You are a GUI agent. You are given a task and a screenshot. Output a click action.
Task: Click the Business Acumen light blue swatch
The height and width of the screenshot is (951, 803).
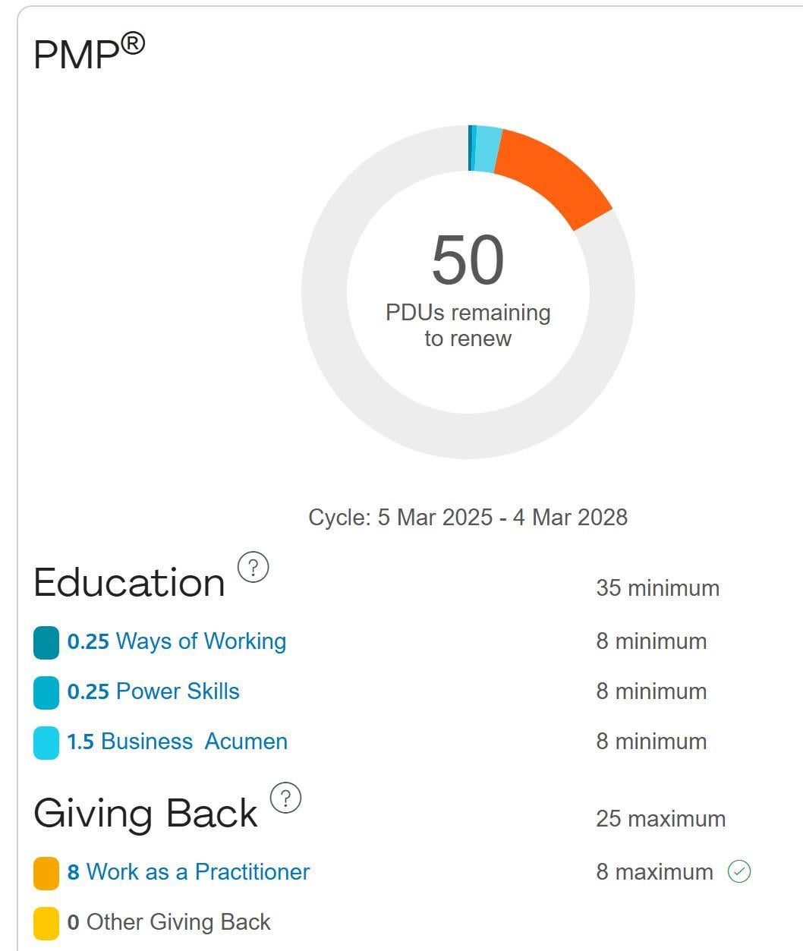pyautogui.click(x=46, y=742)
